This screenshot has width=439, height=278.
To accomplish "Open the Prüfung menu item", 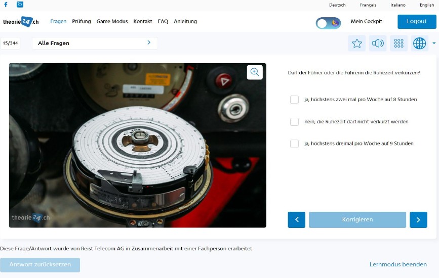I will click(82, 22).
